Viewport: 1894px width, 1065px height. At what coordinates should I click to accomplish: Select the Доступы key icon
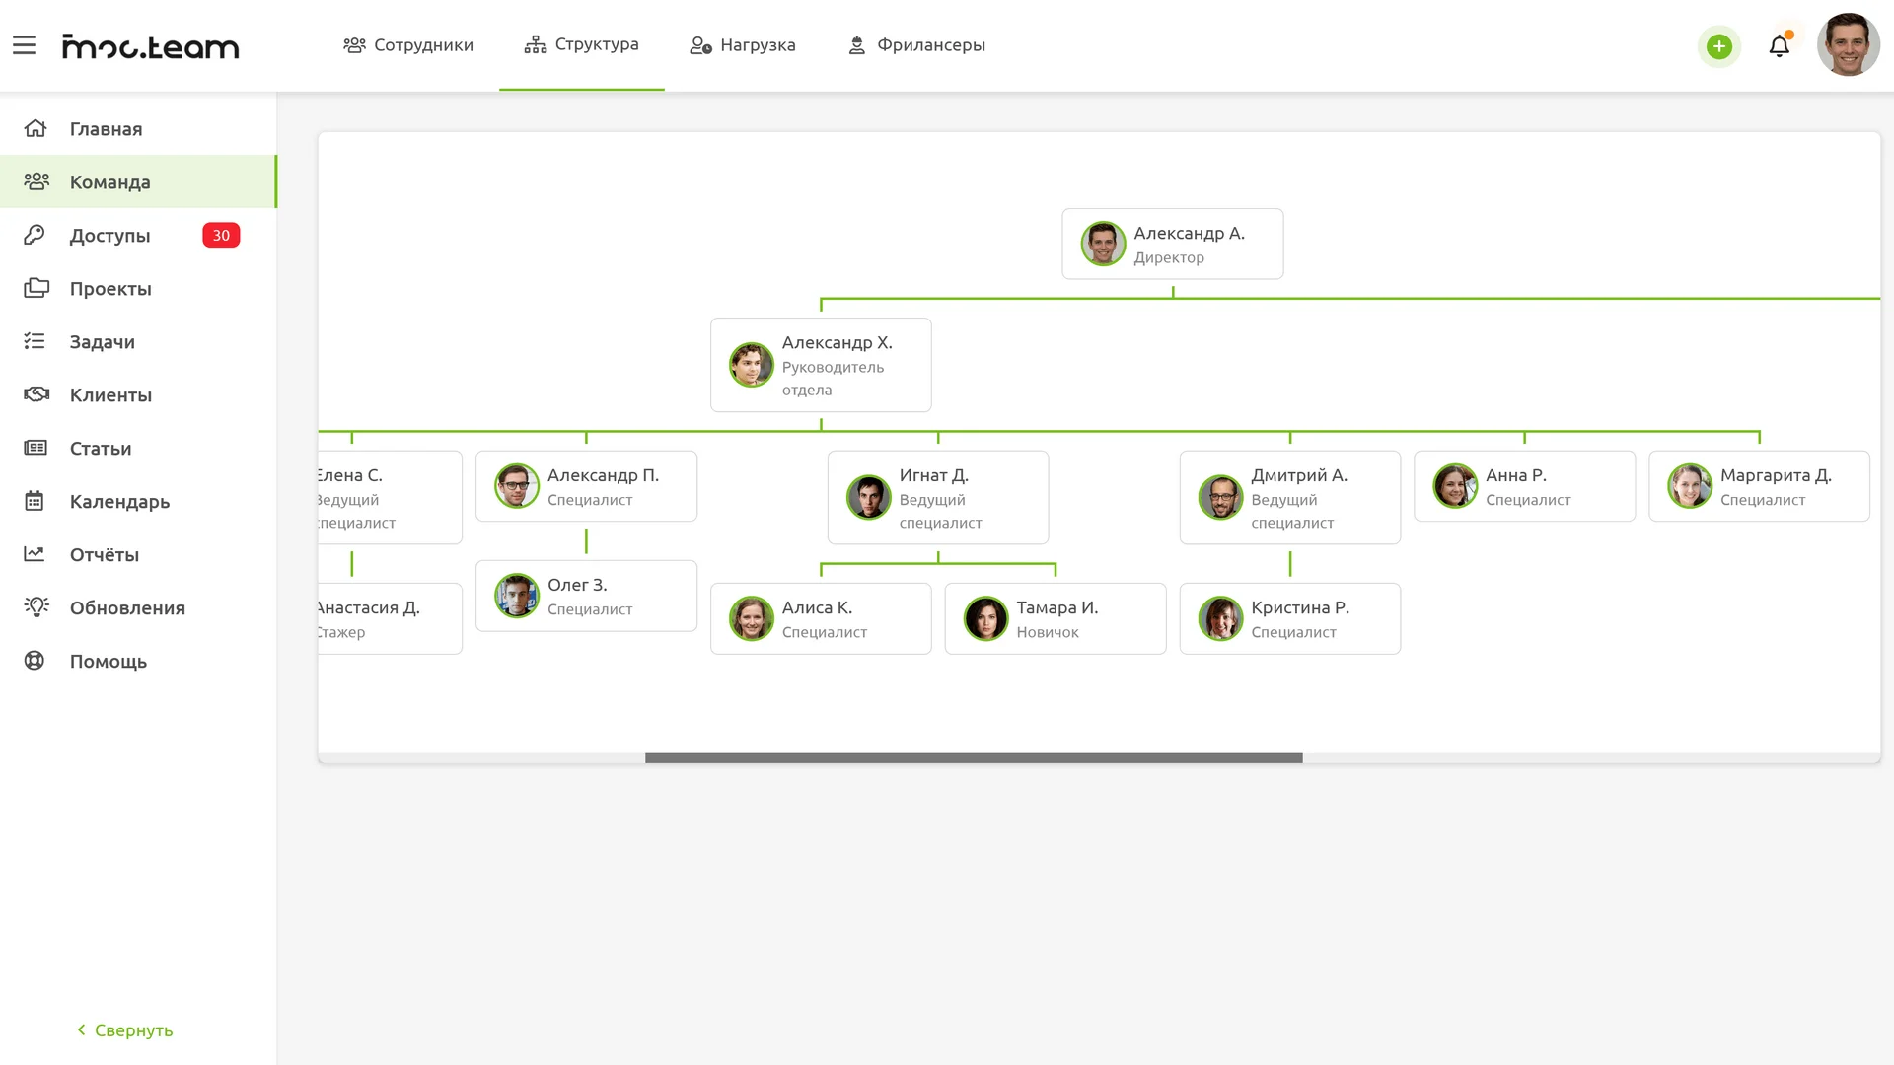click(36, 235)
